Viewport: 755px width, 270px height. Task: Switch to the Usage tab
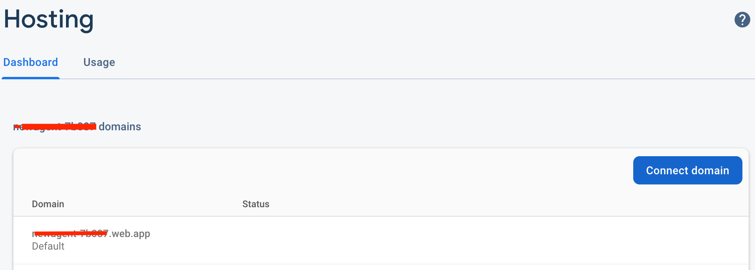pyautogui.click(x=99, y=62)
